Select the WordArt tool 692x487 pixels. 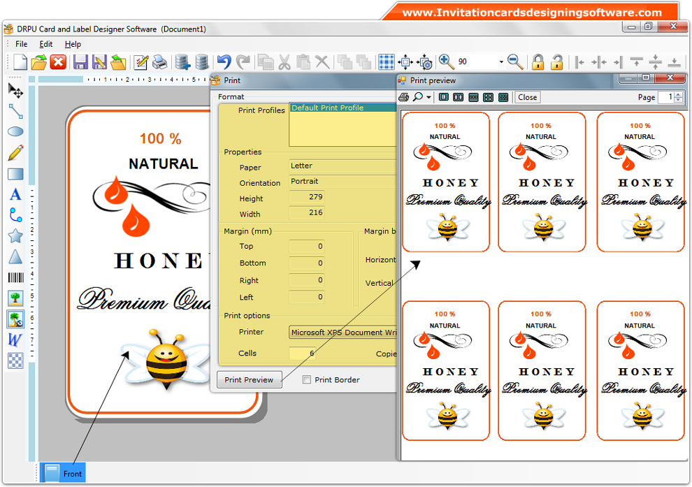tap(15, 340)
